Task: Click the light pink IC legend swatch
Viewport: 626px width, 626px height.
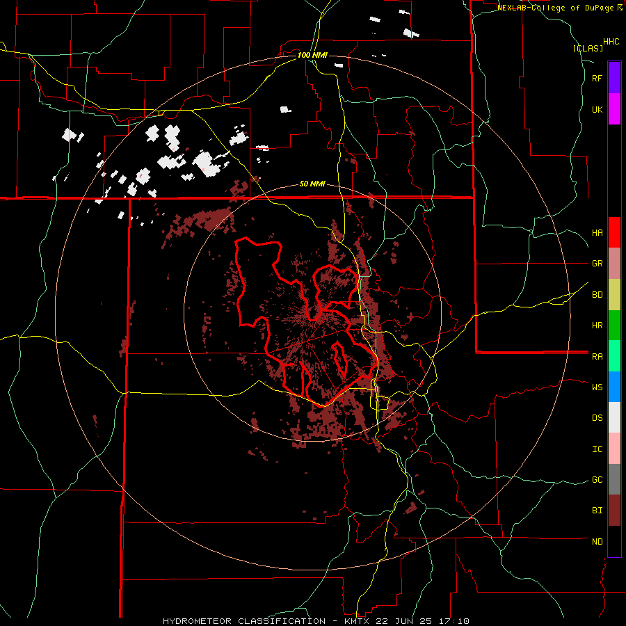Action: click(x=614, y=449)
